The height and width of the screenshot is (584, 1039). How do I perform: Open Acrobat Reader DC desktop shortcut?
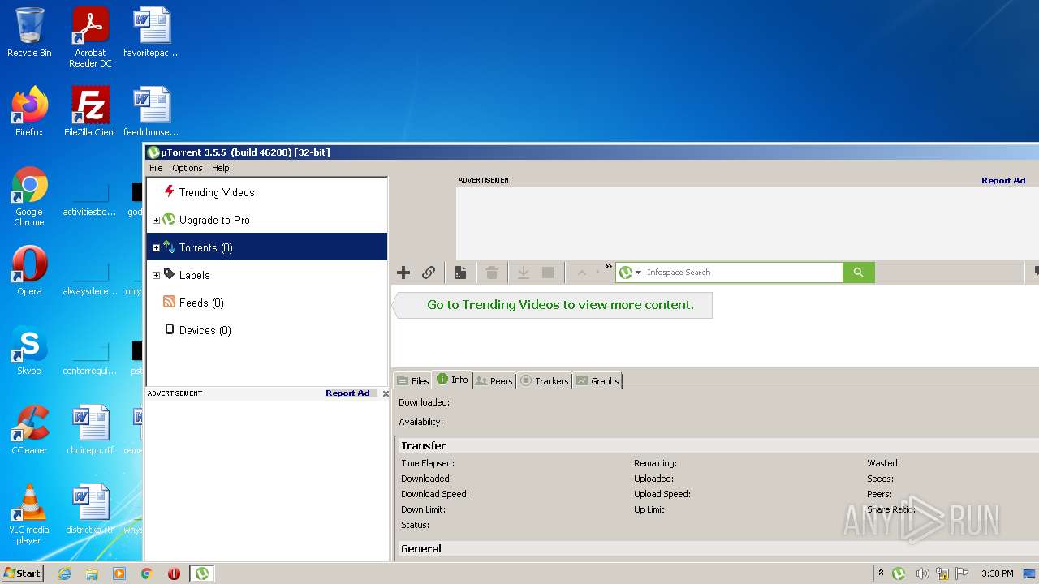[x=90, y=37]
